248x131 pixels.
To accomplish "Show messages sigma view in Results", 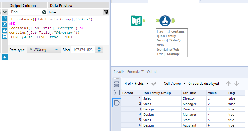I will pos(117,93).
